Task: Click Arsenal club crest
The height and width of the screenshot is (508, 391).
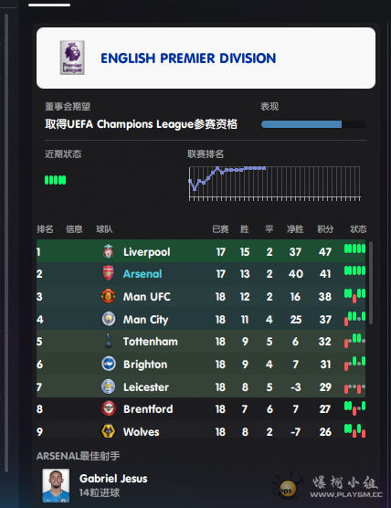Action: 108,273
